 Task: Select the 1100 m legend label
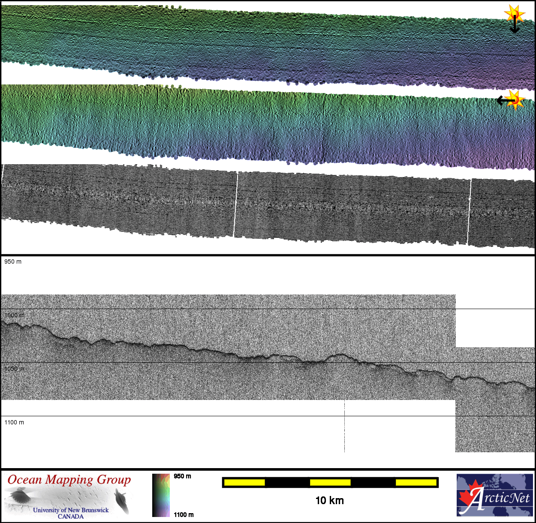click(184, 514)
